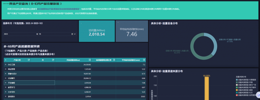Viewport: 260px width, 100px height.
Task: Click the 20.82 duration cell
Action: pyautogui.click(x=131, y=96)
